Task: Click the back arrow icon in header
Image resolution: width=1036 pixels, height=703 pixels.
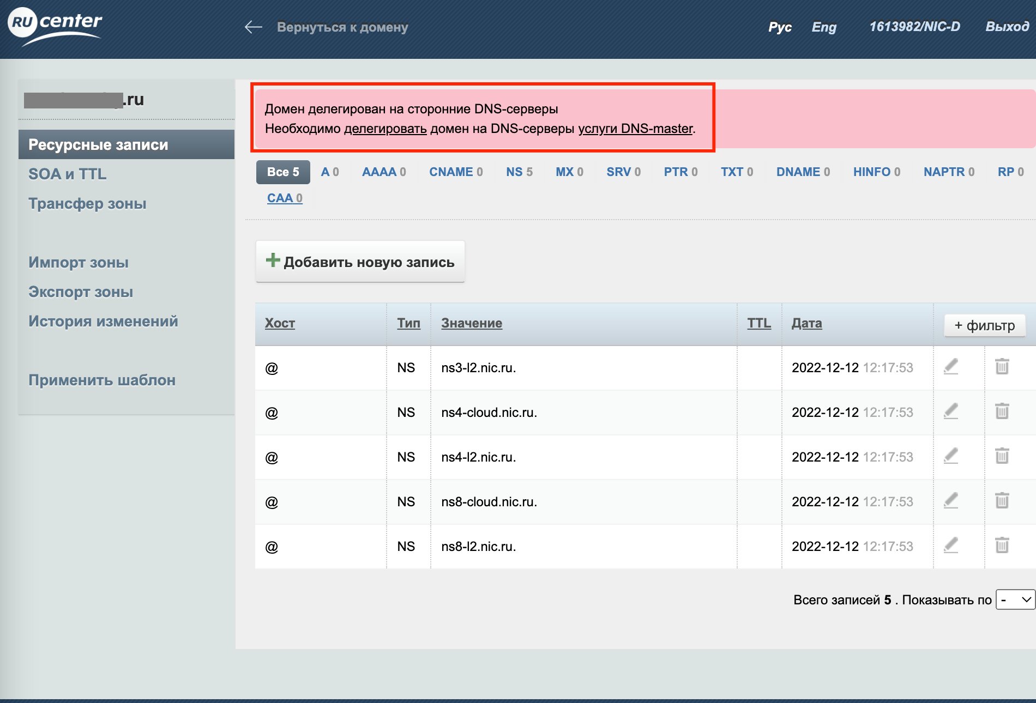Action: [x=254, y=27]
